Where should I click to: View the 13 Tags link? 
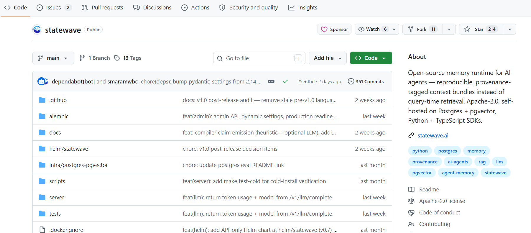click(128, 58)
